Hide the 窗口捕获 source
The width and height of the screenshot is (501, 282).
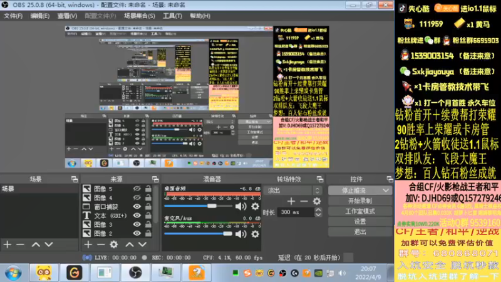(x=137, y=207)
